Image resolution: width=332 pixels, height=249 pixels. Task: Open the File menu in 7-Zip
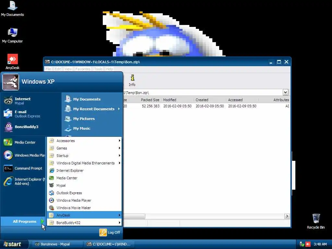[x=48, y=69]
